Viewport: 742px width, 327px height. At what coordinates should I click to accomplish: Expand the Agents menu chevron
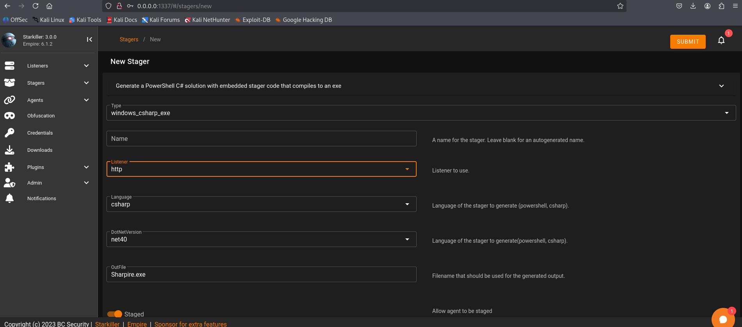point(87,100)
